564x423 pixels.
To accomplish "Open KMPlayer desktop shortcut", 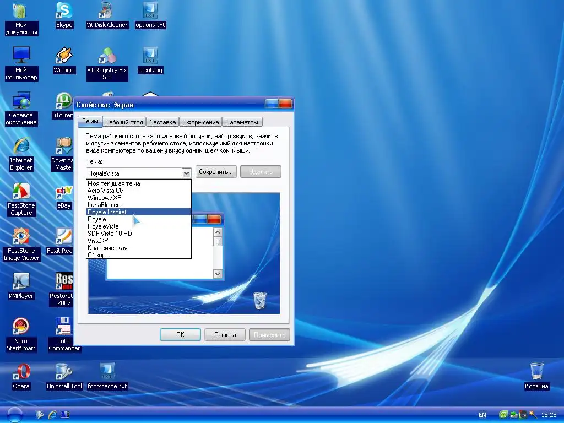I will 21,286.
